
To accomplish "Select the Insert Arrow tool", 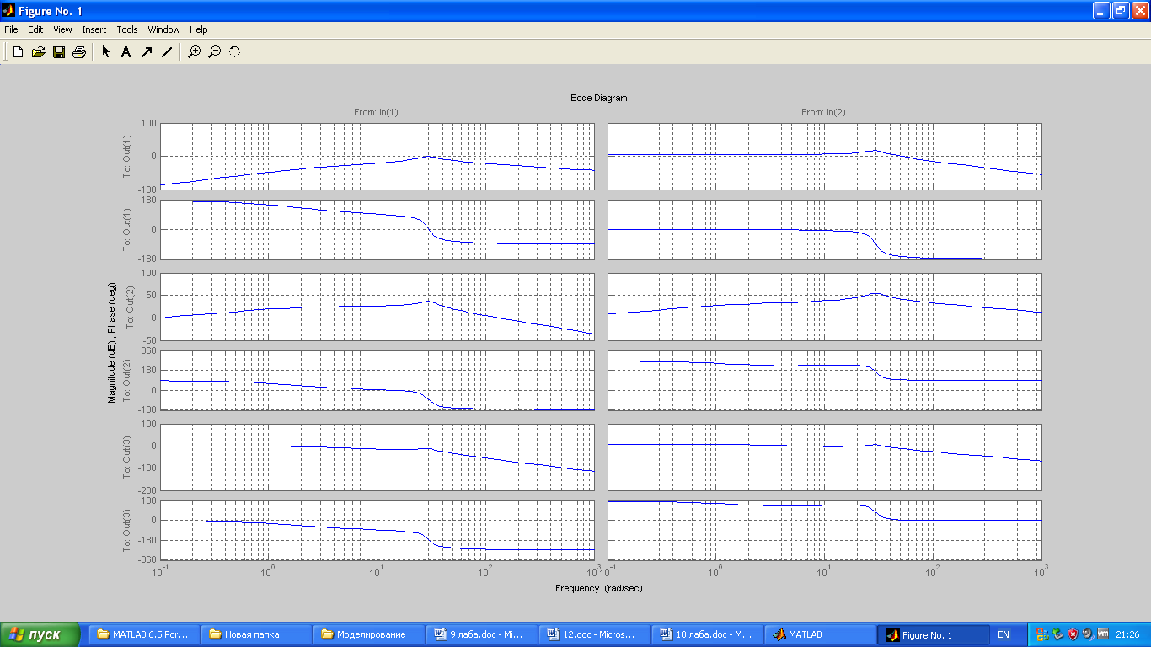I will tap(147, 52).
